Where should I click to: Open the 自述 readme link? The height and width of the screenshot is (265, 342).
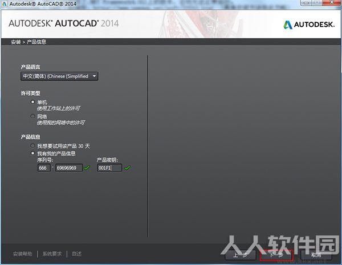click(77, 254)
